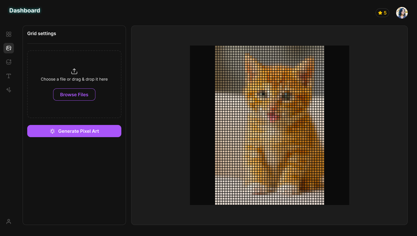Open the AI effects sparkles tool
This screenshot has height=236, width=417.
(x=9, y=90)
